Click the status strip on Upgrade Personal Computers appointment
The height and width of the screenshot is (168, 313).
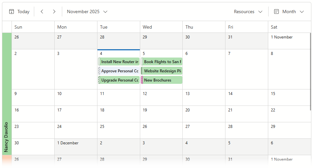(99, 80)
